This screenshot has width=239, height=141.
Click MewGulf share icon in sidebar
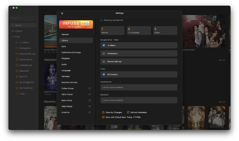(17, 71)
